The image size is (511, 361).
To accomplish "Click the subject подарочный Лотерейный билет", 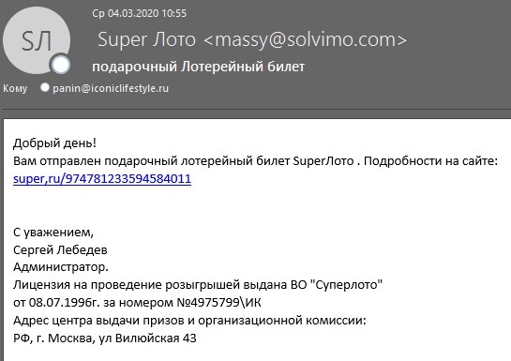I will click(x=199, y=67).
